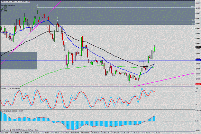Click the latest green candlestick
This screenshot has height=134, width=201.
point(155,49)
